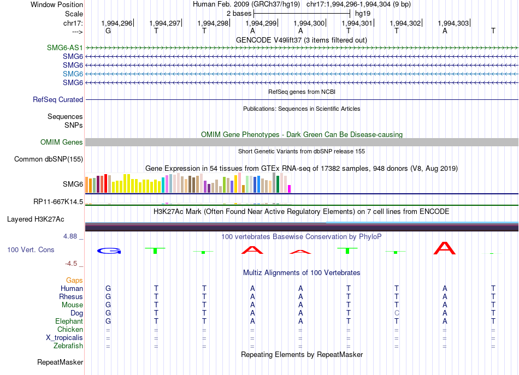Click H3K27Ac Mark ENCODE track title

tap(302, 212)
